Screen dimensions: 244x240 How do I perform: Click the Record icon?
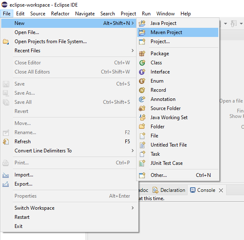click(142, 90)
